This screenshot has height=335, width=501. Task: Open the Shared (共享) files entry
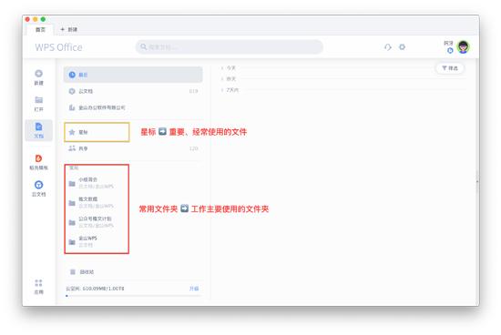pyautogui.click(x=133, y=148)
